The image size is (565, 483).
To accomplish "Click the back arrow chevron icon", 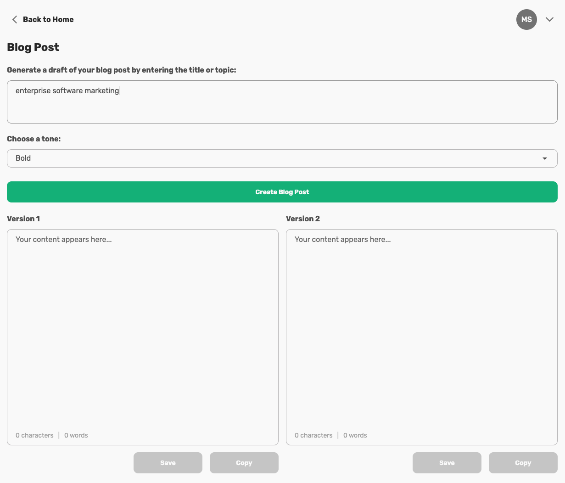I will click(x=15, y=19).
